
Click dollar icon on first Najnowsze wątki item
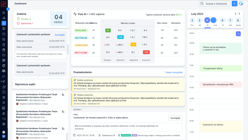pyautogui.click(x=63, y=95)
